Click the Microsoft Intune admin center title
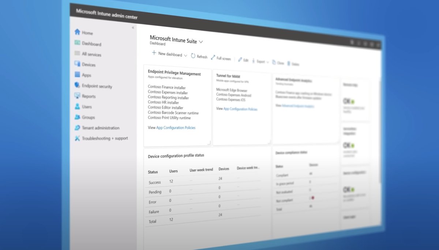Image resolution: width=439 pixels, height=250 pixels. 107,14
